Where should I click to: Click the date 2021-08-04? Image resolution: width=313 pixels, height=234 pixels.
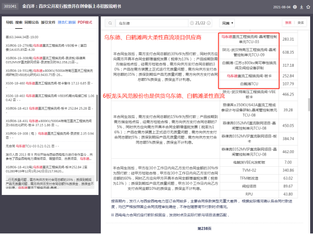pyautogui.click(x=282, y=7)
